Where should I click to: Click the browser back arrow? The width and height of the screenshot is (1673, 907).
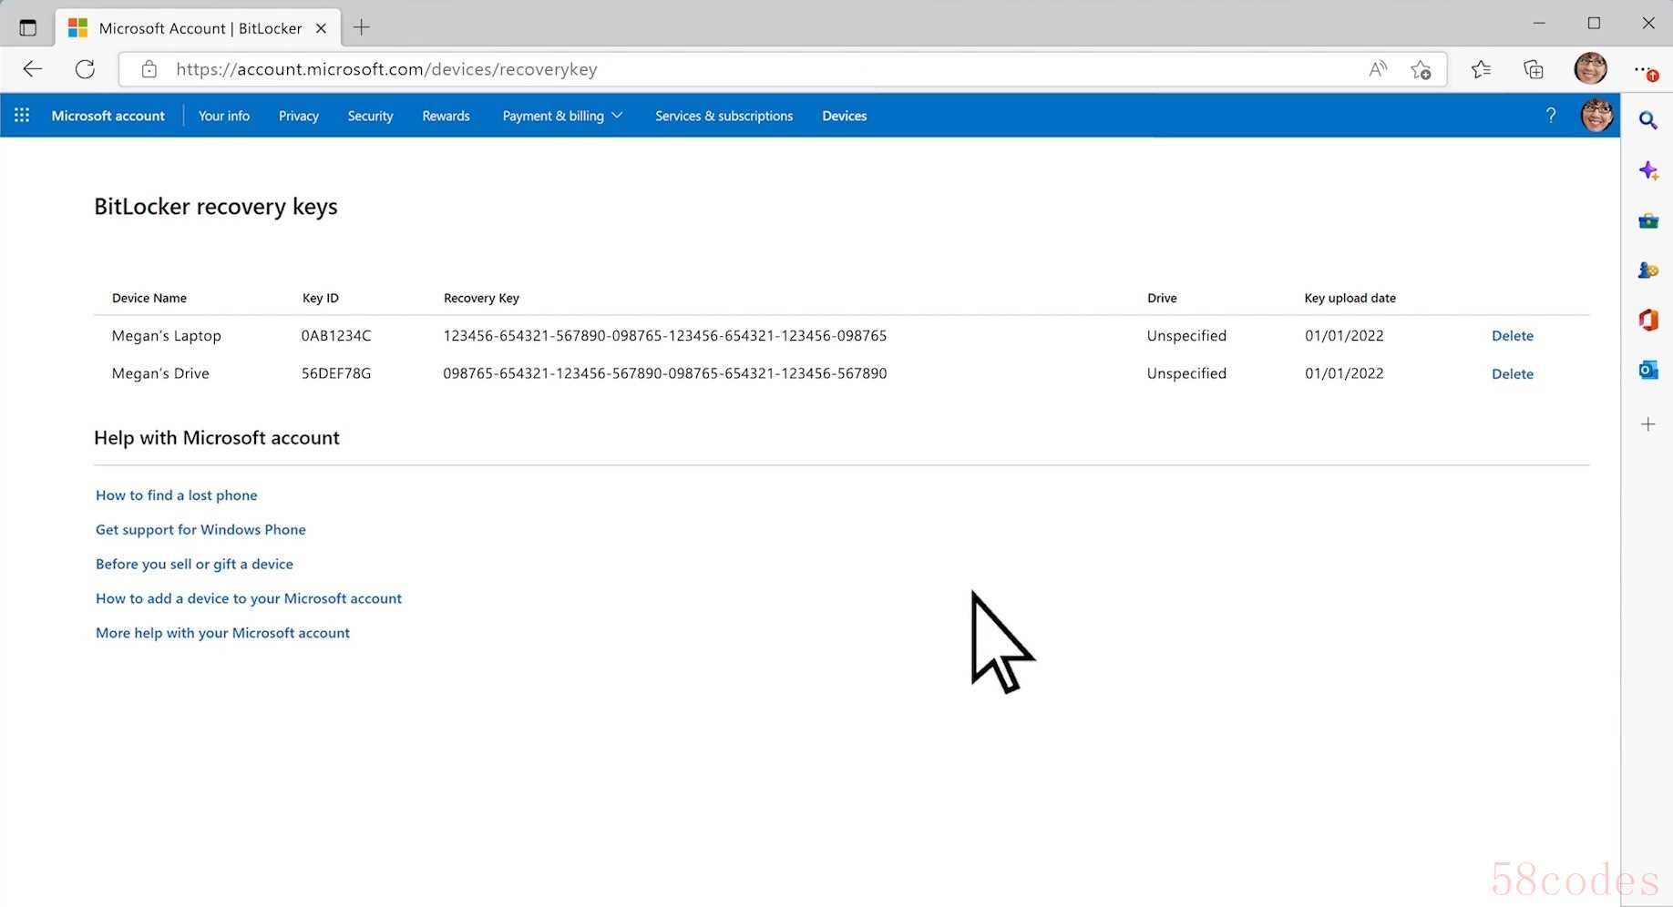(33, 69)
